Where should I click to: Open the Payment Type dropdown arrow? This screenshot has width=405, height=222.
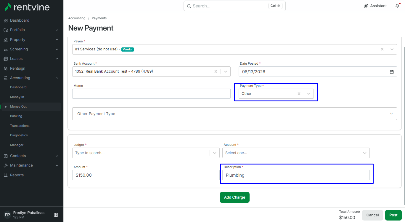309,94
